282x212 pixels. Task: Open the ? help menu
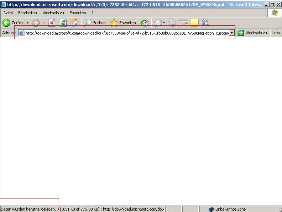click(x=93, y=13)
